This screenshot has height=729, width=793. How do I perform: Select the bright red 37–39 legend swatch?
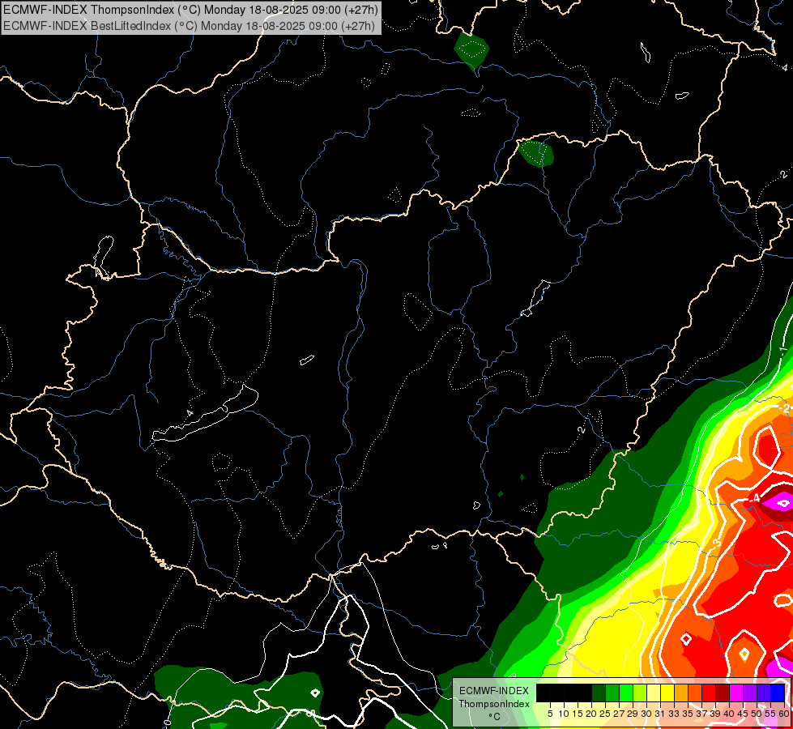point(709,693)
